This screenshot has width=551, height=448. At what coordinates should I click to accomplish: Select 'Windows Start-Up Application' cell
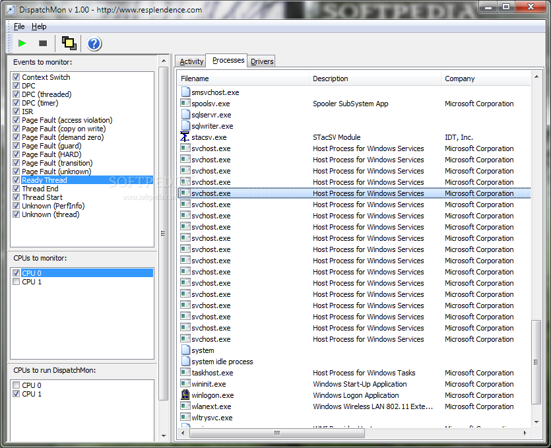point(360,384)
